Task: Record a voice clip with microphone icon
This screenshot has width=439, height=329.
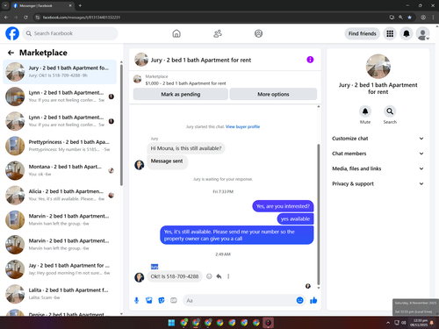Action: pyautogui.click(x=136, y=300)
